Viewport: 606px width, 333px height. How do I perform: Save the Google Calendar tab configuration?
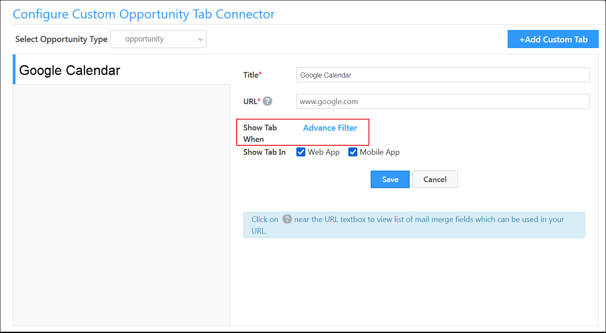[x=390, y=179]
